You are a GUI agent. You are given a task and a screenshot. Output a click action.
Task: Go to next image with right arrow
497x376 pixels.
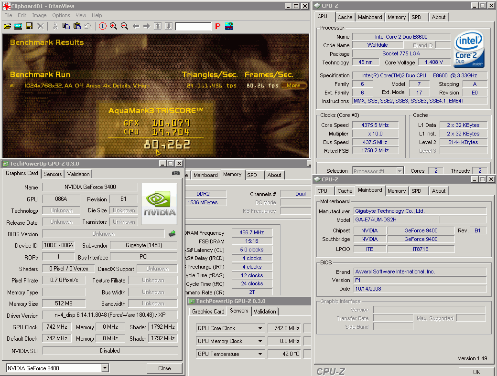146,26
